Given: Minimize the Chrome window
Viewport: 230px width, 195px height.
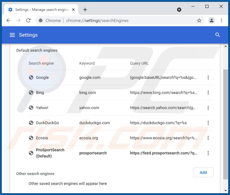Looking at the screenshot, I should tap(193, 6).
